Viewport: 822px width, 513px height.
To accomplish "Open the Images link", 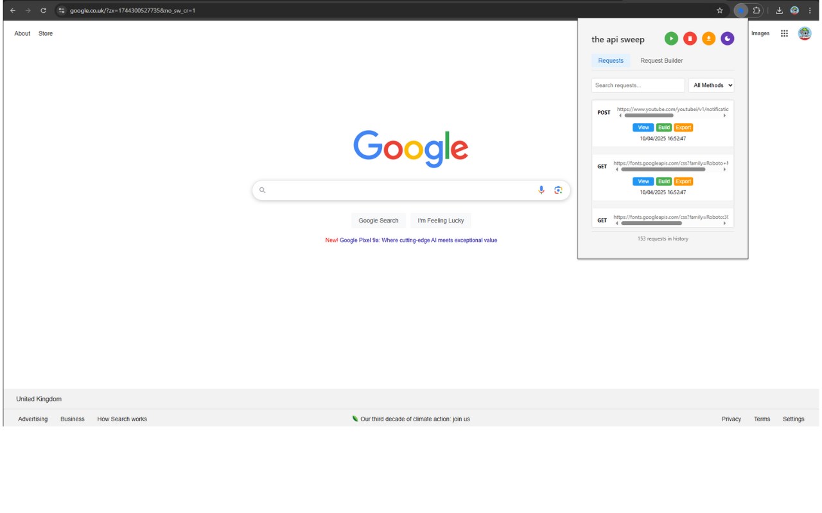I will [760, 33].
